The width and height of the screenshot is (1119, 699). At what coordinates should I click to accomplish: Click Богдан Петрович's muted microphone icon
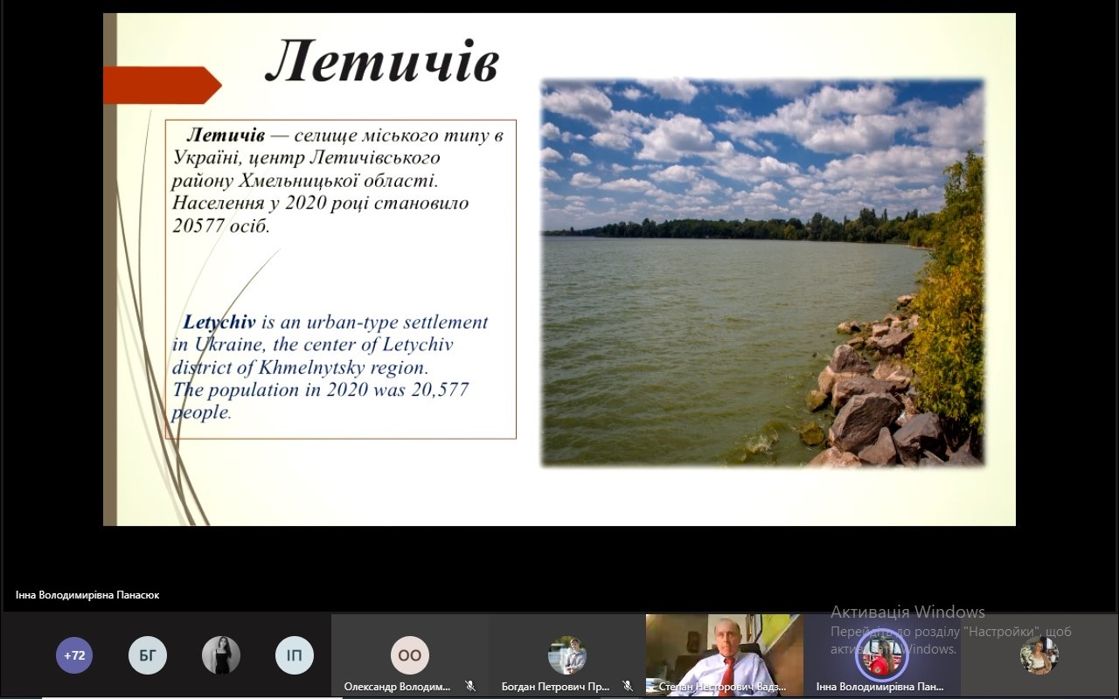pos(628,687)
